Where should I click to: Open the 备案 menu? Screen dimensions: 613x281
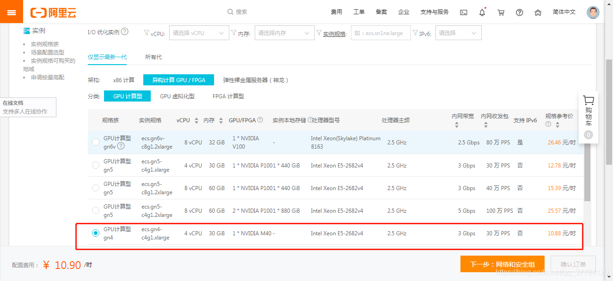[381, 12]
